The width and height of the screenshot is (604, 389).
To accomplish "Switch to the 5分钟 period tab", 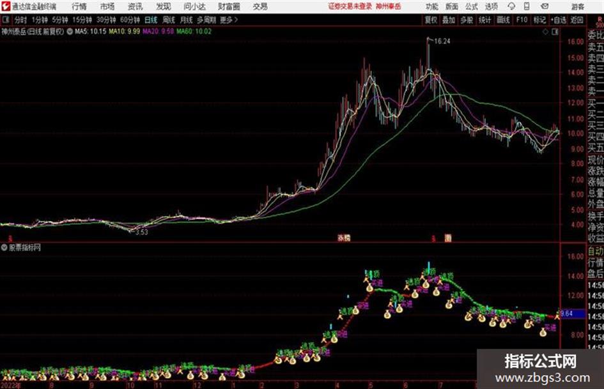I will point(59,20).
